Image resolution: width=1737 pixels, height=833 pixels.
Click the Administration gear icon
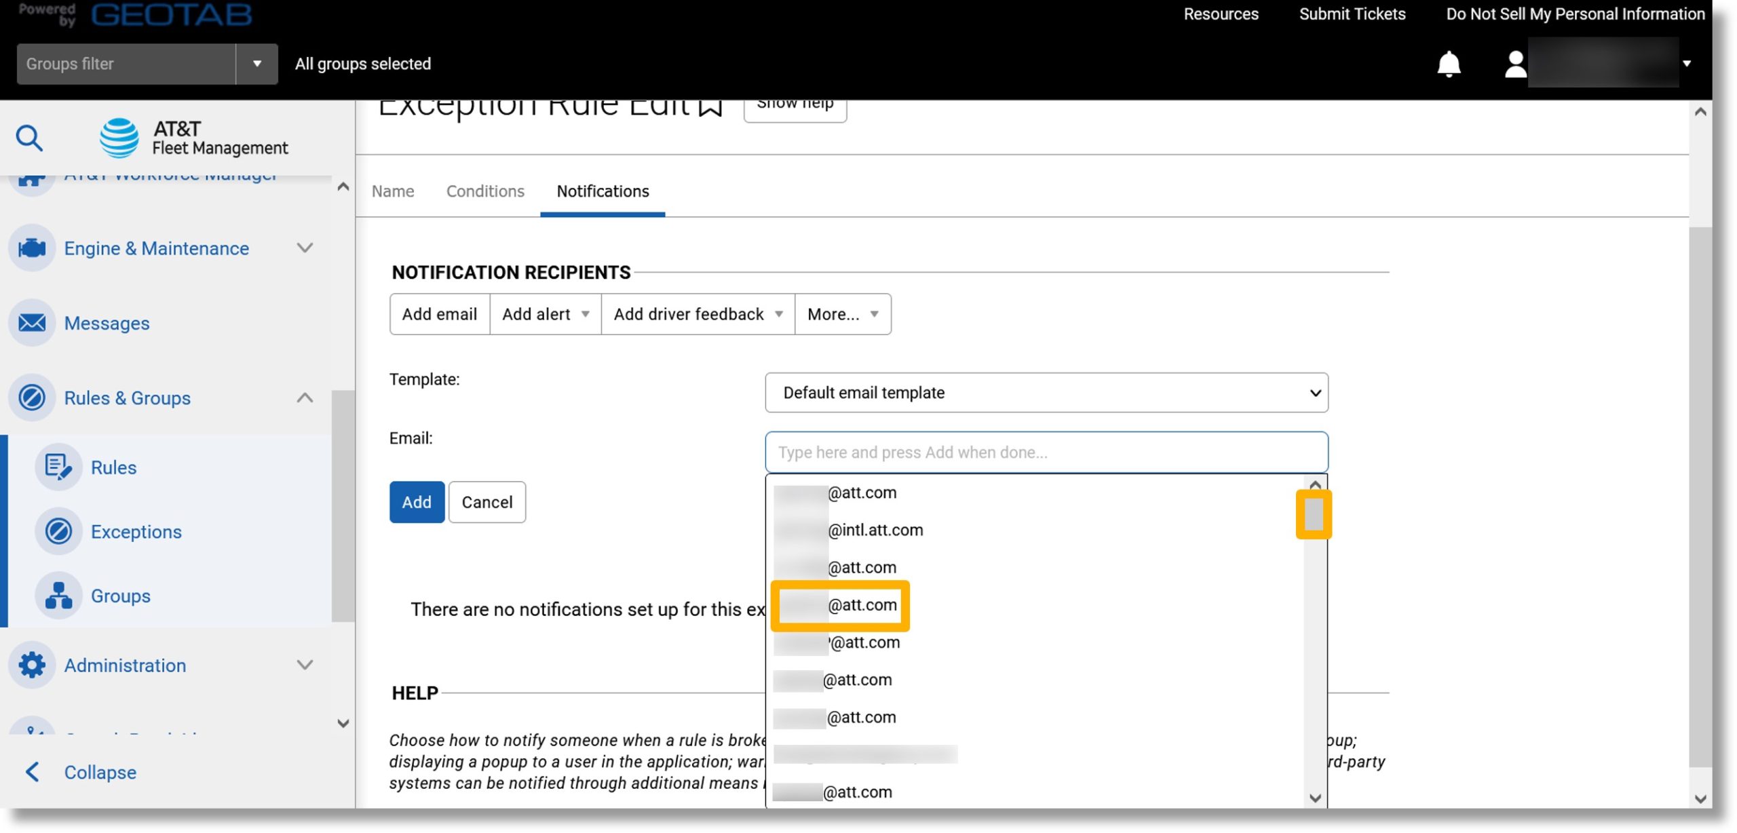click(x=32, y=665)
